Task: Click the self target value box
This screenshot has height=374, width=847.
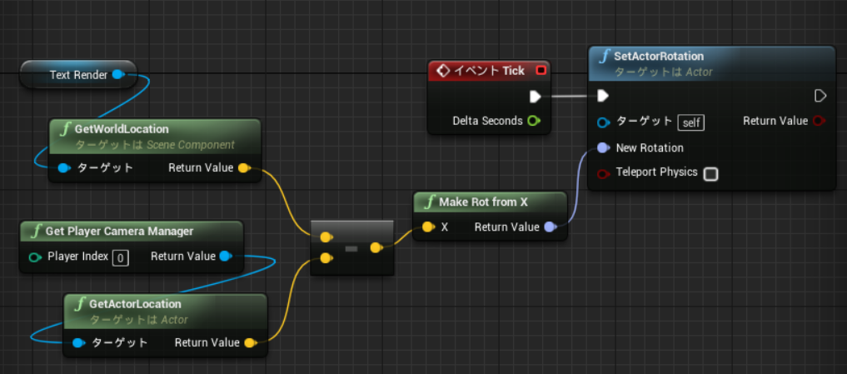Action: [x=691, y=122]
